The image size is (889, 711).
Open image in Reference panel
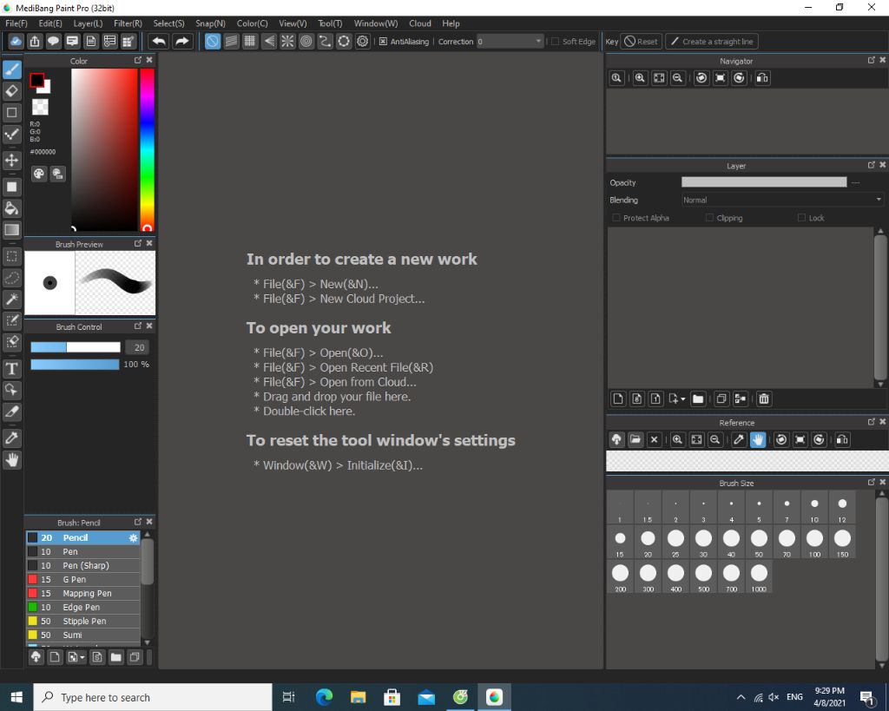click(x=635, y=440)
